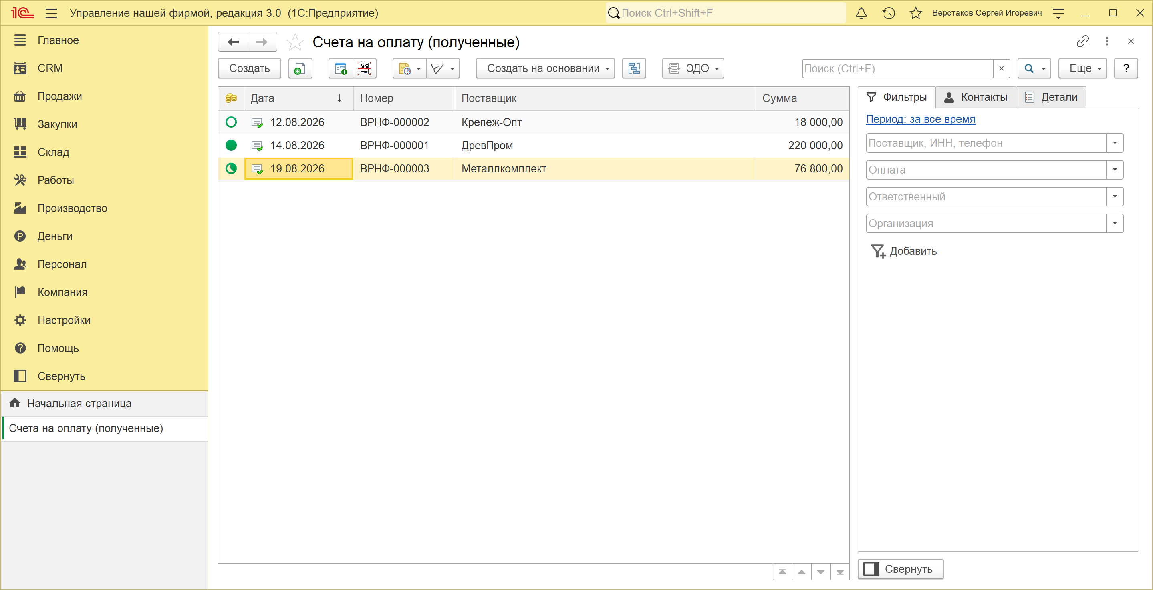Open Закупки section
The height and width of the screenshot is (590, 1153).
point(57,124)
